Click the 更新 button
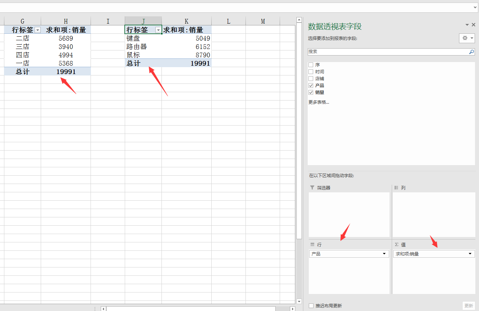The width and height of the screenshot is (479, 311). click(469, 306)
